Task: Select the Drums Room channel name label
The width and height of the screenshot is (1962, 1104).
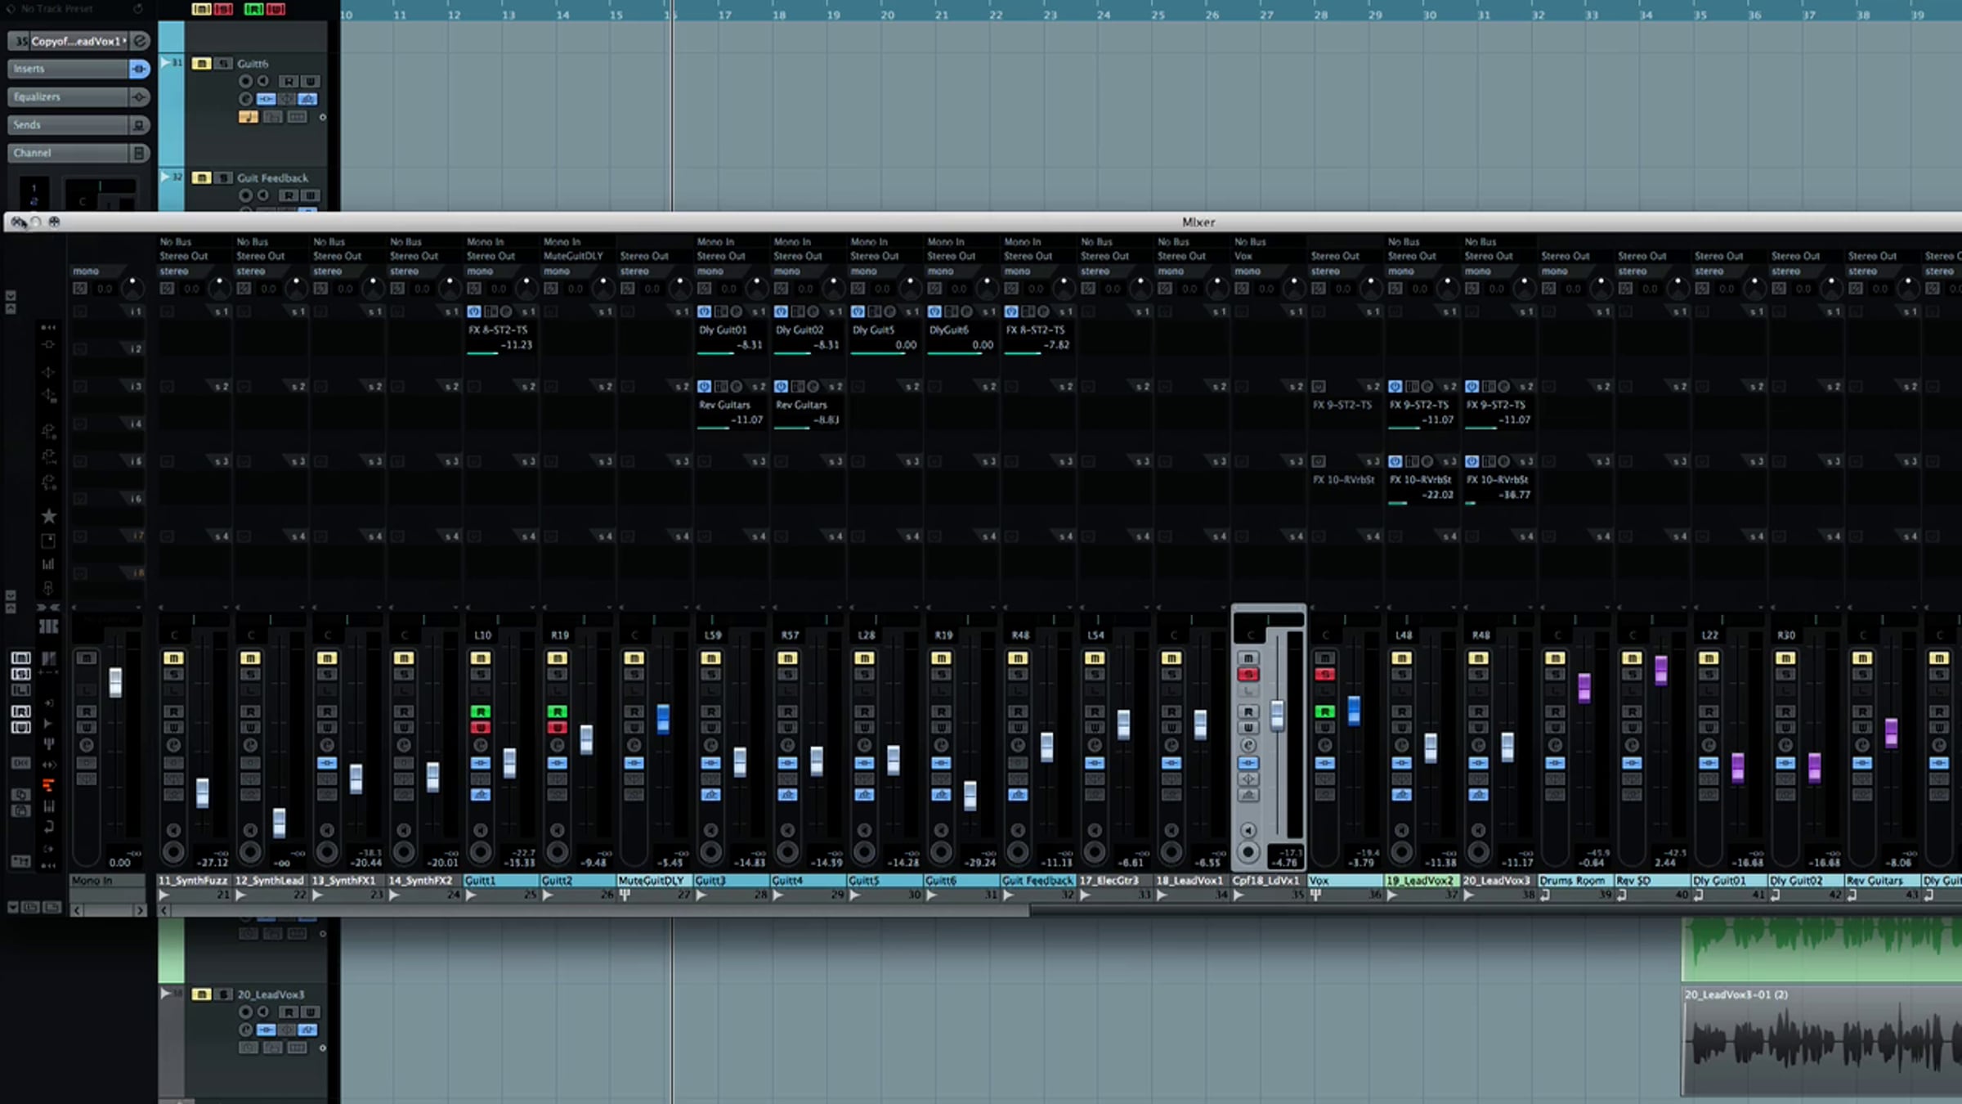Action: click(x=1572, y=881)
